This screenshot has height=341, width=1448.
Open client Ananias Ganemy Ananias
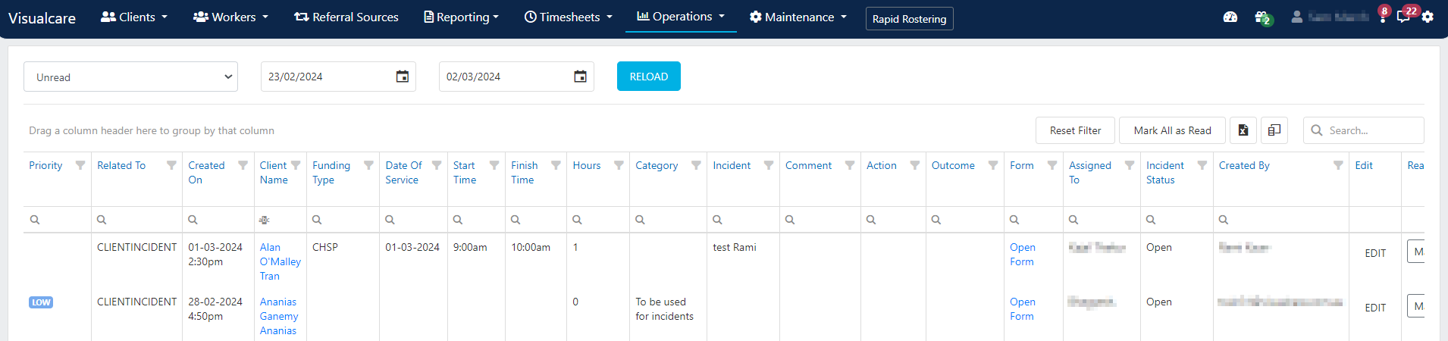click(x=279, y=316)
